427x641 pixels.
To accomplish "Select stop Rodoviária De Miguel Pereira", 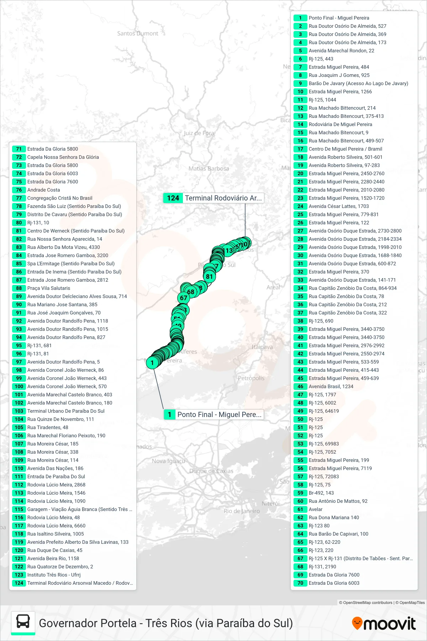I will coord(333,124).
